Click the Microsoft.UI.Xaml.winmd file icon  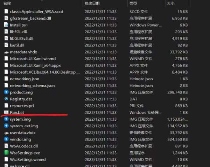click(x=6, y=59)
